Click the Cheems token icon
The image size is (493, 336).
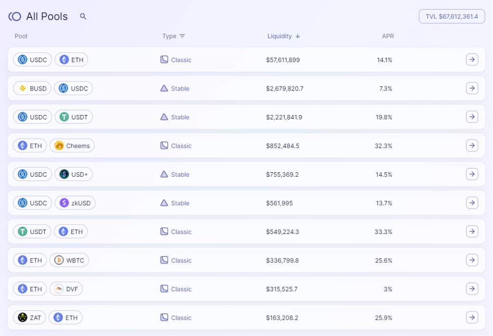click(59, 146)
